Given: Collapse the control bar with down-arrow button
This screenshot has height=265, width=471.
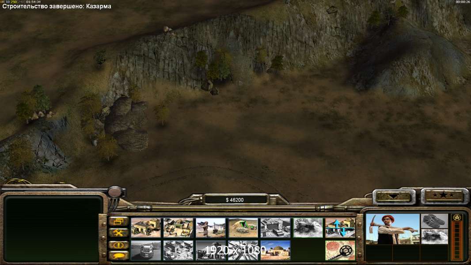Looking at the screenshot, I should coord(394,197).
